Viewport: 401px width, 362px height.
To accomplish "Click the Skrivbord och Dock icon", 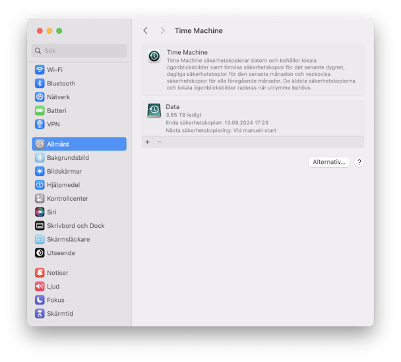I will point(40,225).
